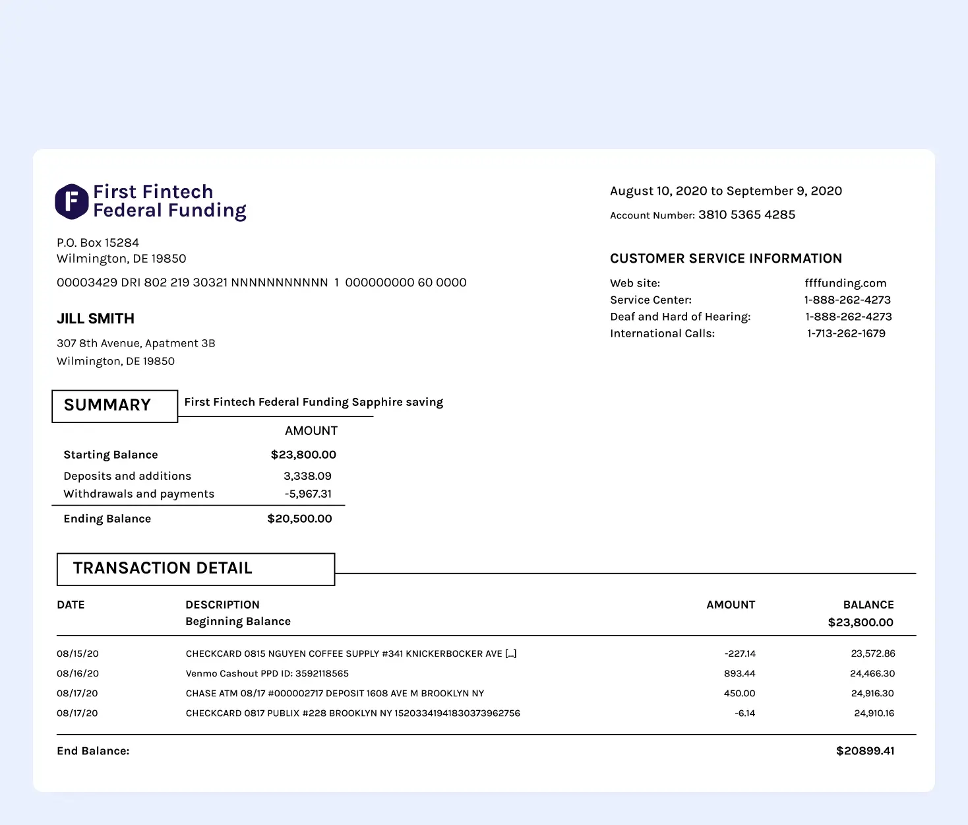Click the DESCRIPTION column header

point(222,605)
